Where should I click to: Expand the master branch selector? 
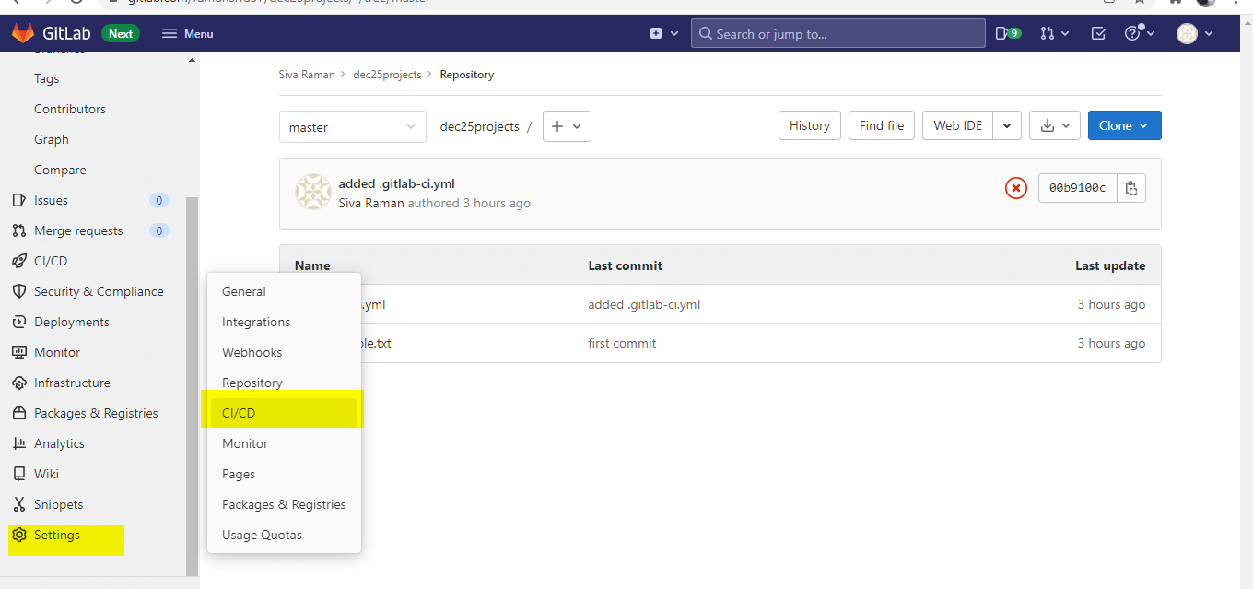[352, 125]
